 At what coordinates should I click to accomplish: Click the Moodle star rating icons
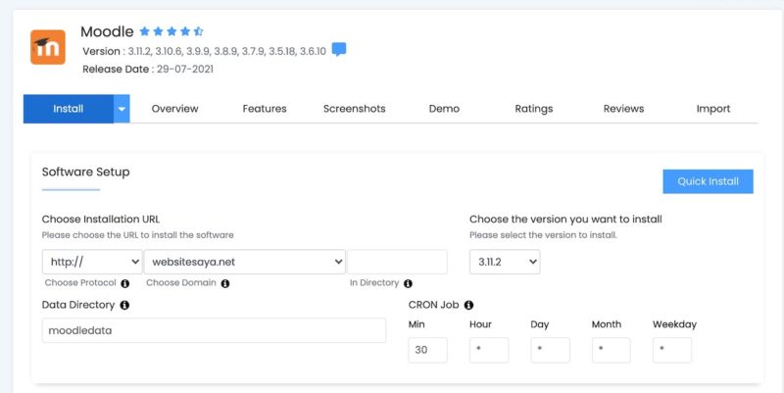171,31
